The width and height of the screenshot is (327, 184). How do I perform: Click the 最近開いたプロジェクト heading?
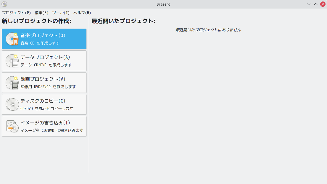click(x=124, y=21)
